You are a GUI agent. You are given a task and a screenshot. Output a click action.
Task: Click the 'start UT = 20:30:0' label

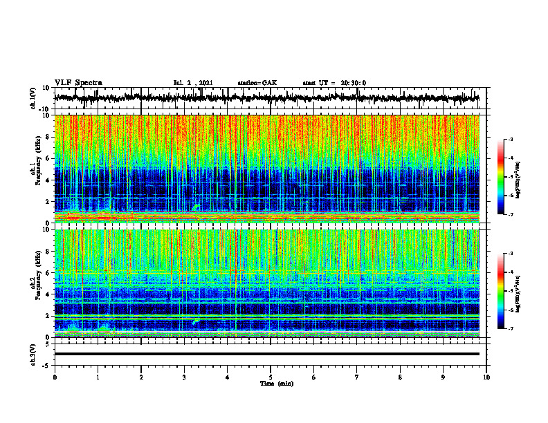[x=334, y=83]
